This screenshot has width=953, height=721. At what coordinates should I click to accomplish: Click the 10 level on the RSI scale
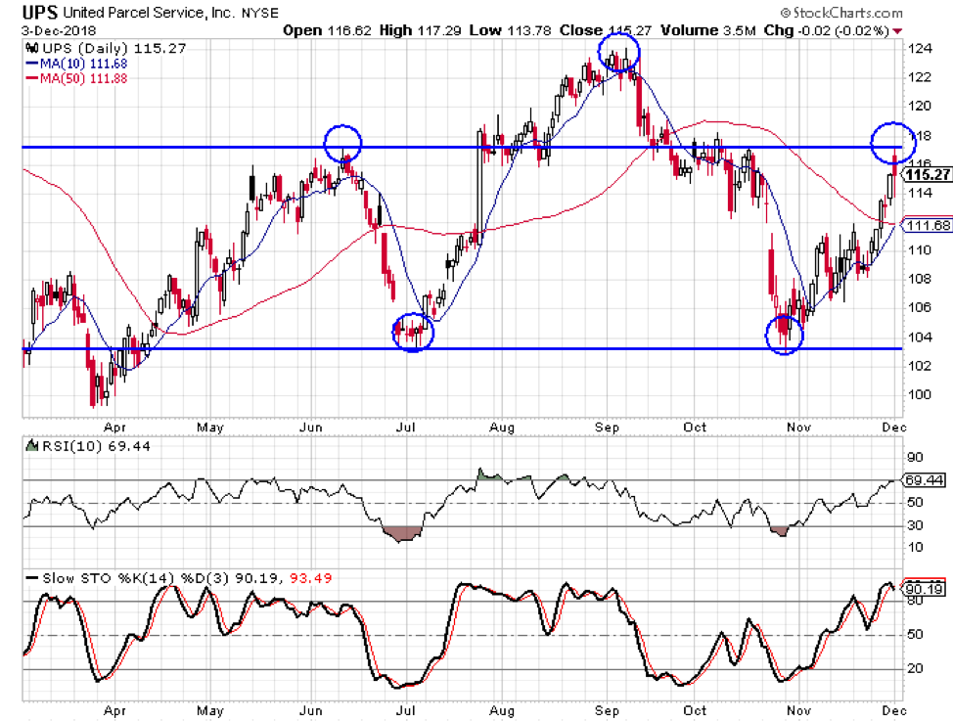click(x=915, y=547)
